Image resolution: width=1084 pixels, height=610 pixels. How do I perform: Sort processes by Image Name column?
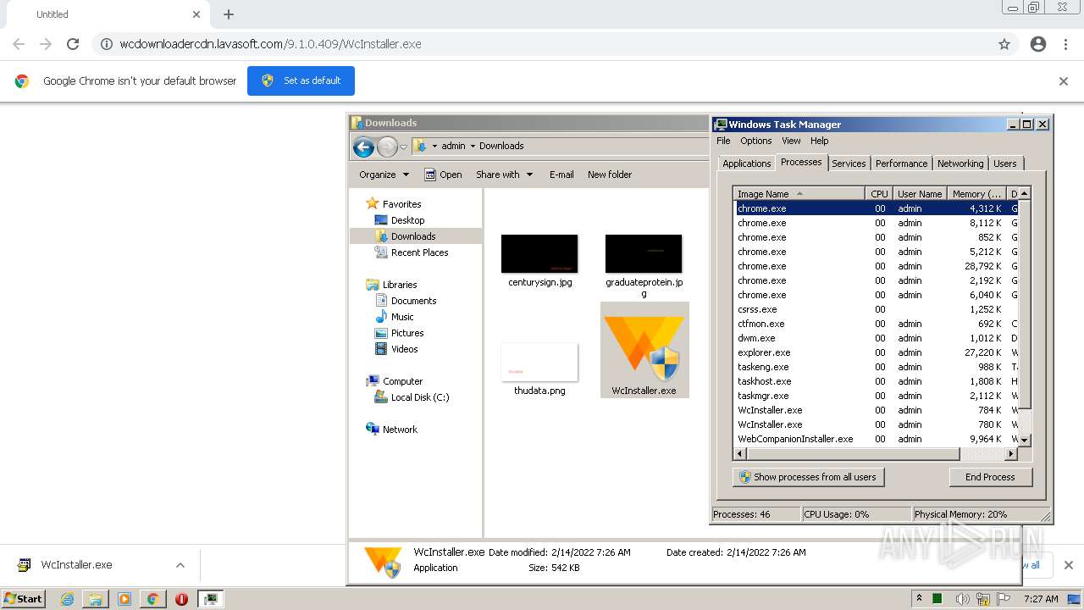[799, 194]
